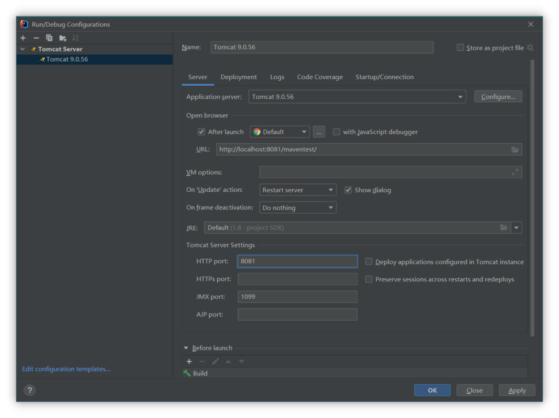This screenshot has height=418, width=559.
Task: Select the Build task row
Action: (x=355, y=373)
